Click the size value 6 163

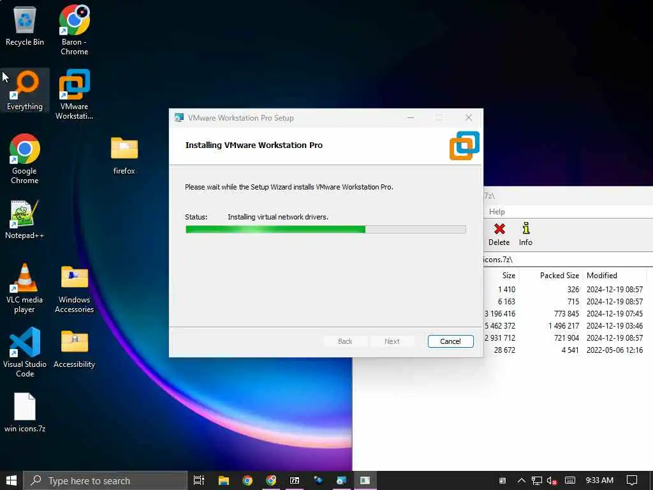pyautogui.click(x=506, y=301)
